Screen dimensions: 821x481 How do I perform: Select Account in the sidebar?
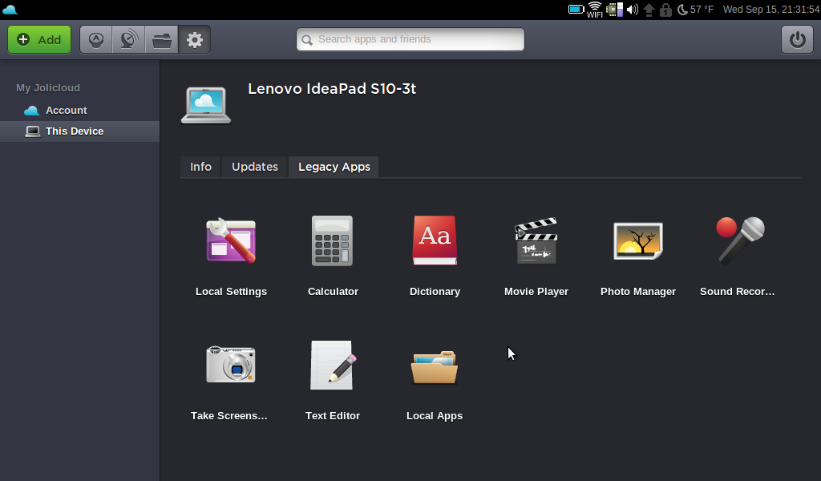[66, 111]
